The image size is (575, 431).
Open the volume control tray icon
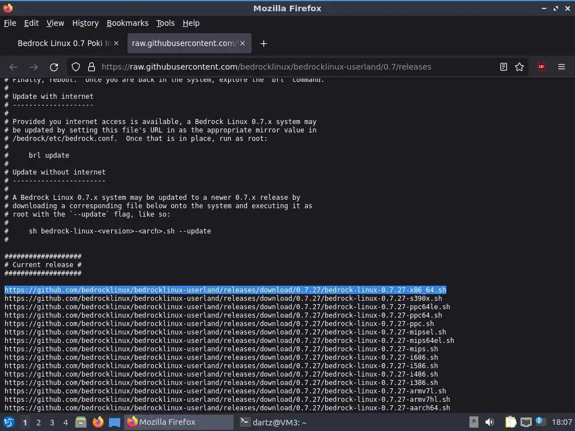click(x=490, y=422)
